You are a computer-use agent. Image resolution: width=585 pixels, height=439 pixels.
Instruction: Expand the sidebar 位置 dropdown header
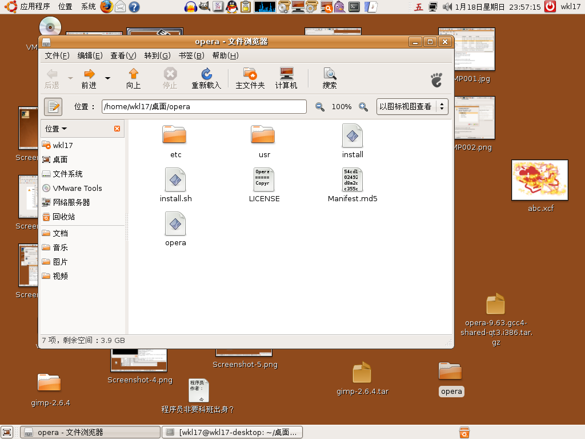[x=56, y=129]
